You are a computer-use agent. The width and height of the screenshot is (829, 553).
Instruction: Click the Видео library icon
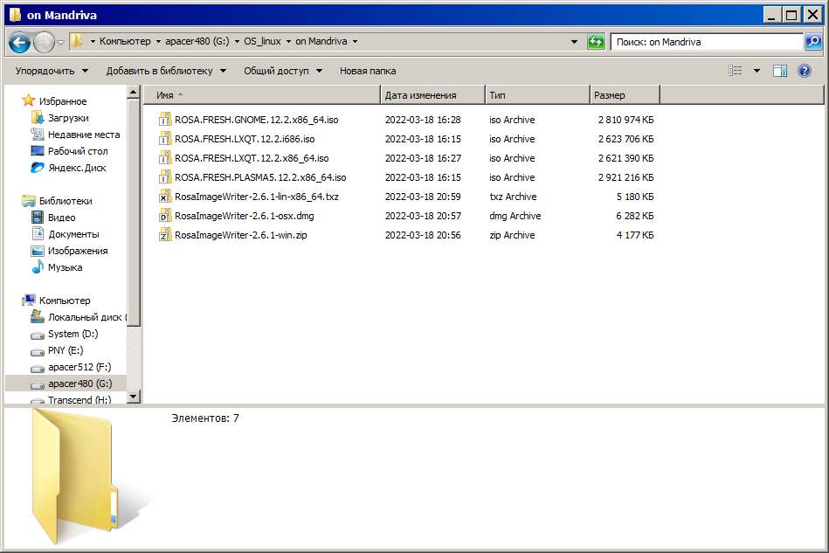coord(38,218)
